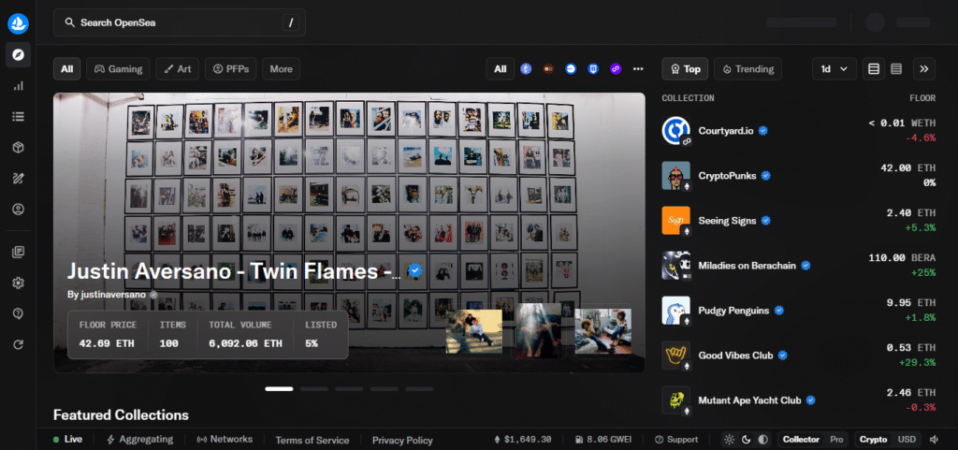The width and height of the screenshot is (958, 450).
Task: Click the OpenSea sailboat logo
Action: [19, 23]
